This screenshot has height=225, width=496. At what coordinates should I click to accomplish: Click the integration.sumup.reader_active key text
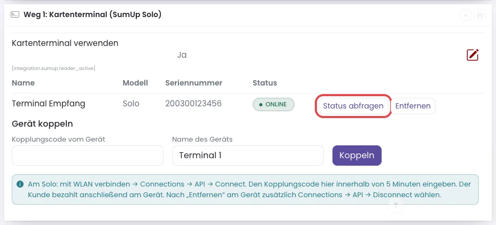[53, 68]
